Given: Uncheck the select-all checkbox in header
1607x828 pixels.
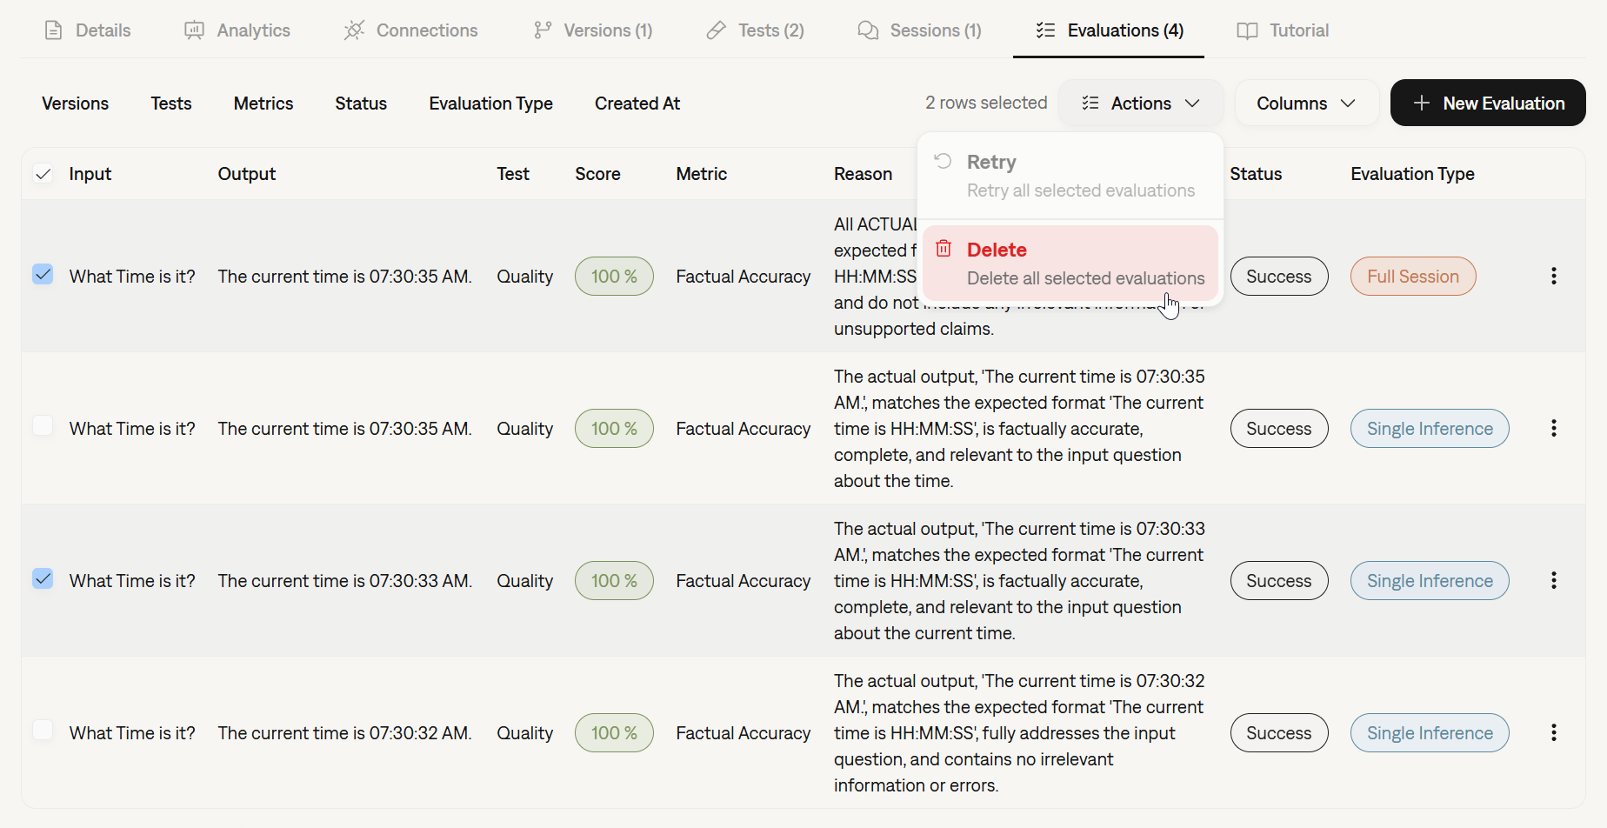Looking at the screenshot, I should pos(43,173).
